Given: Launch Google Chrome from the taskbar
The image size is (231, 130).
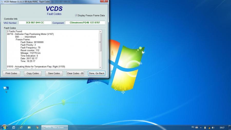Looking at the screenshot, I should click(37, 127).
